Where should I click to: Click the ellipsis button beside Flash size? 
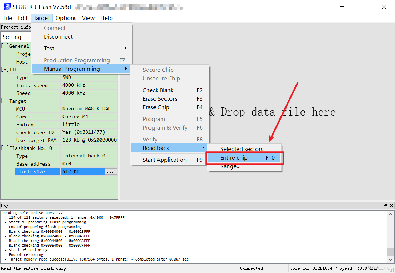(111, 172)
